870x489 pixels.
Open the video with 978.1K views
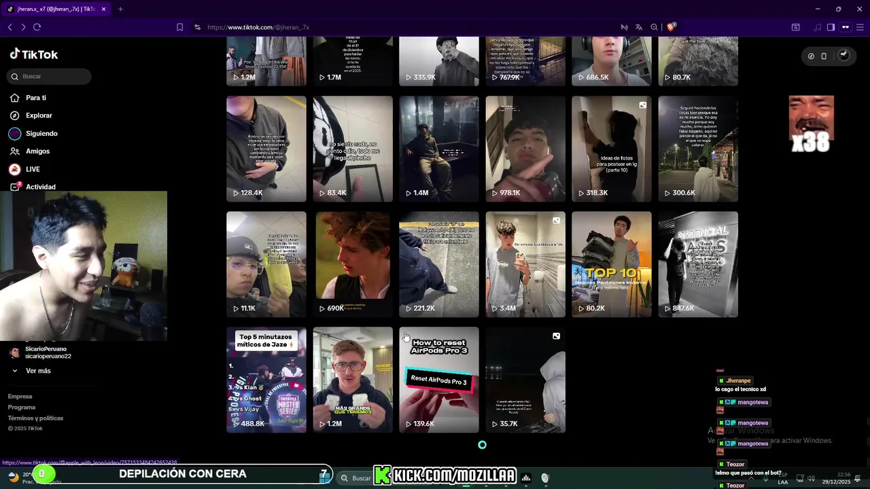525,149
